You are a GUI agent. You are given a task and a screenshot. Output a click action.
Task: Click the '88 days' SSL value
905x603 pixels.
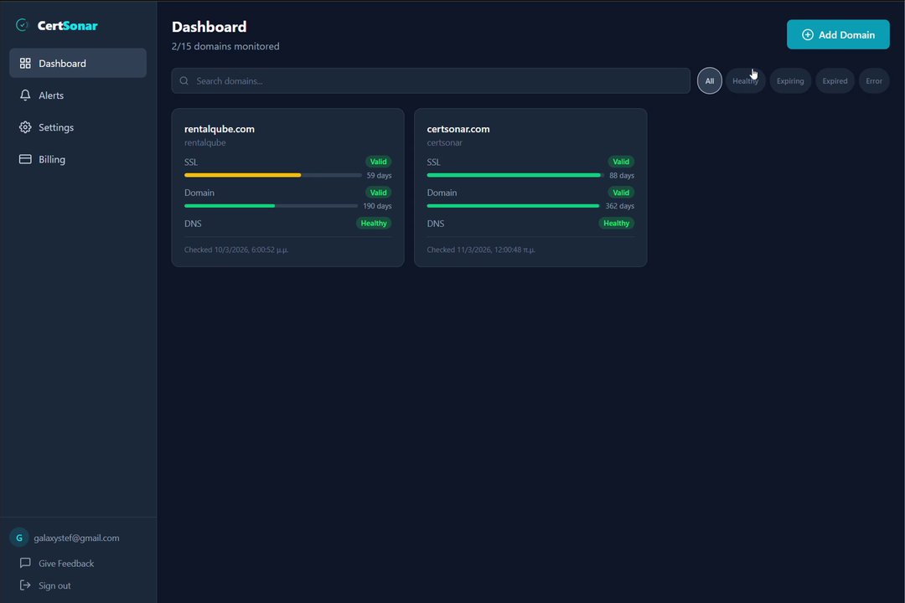(x=622, y=175)
